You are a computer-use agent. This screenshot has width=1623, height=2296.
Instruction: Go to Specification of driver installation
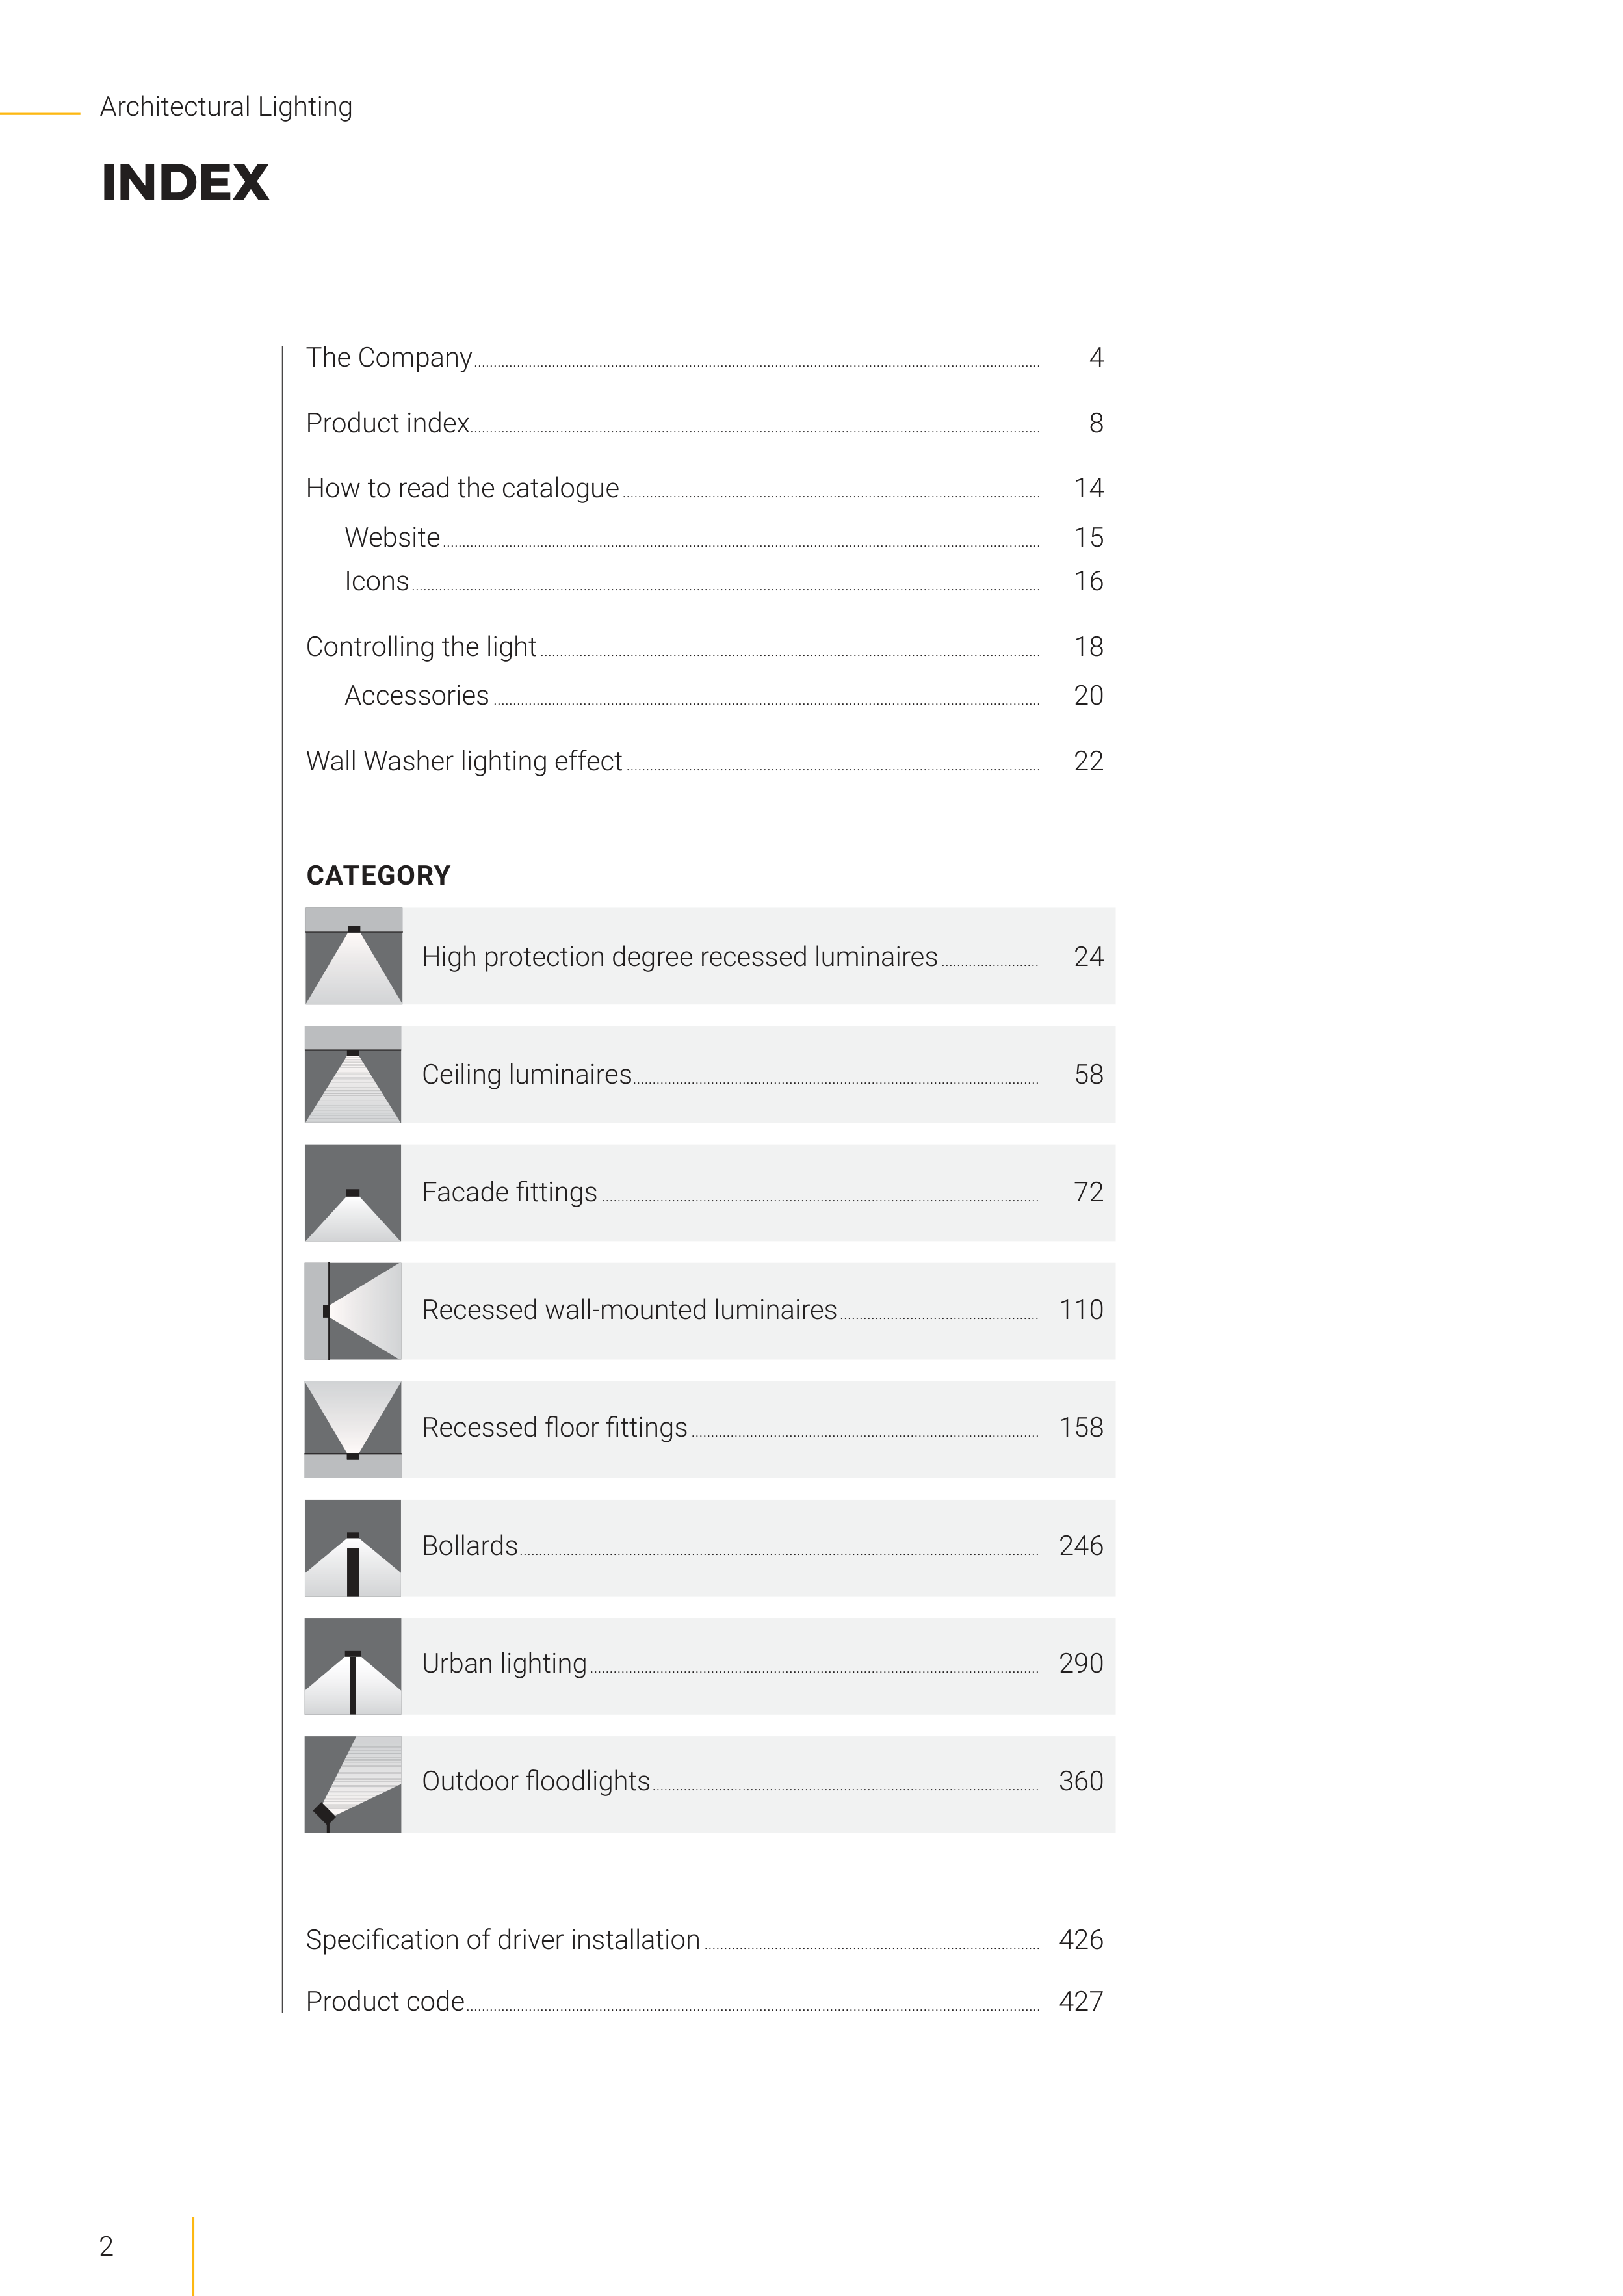[x=503, y=1940]
